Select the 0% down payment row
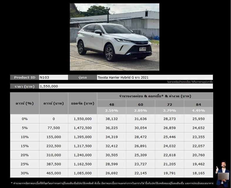This screenshot has width=231, height=188. [111, 119]
